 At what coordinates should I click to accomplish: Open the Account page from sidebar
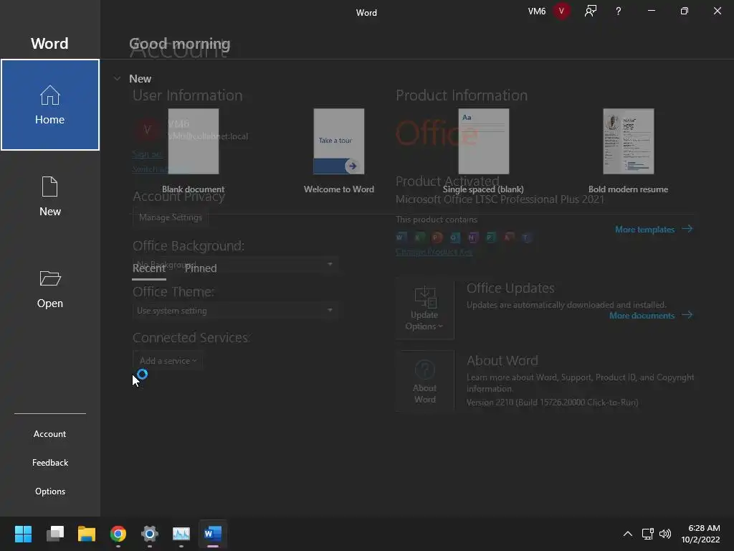(50, 434)
